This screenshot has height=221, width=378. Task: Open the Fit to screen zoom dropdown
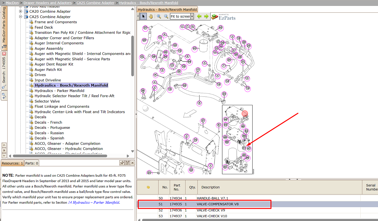click(192, 16)
